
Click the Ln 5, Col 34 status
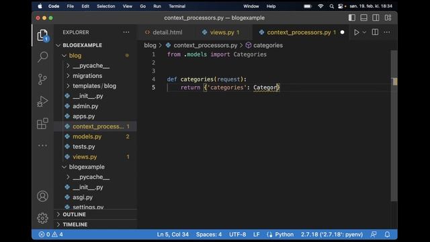click(x=173, y=235)
